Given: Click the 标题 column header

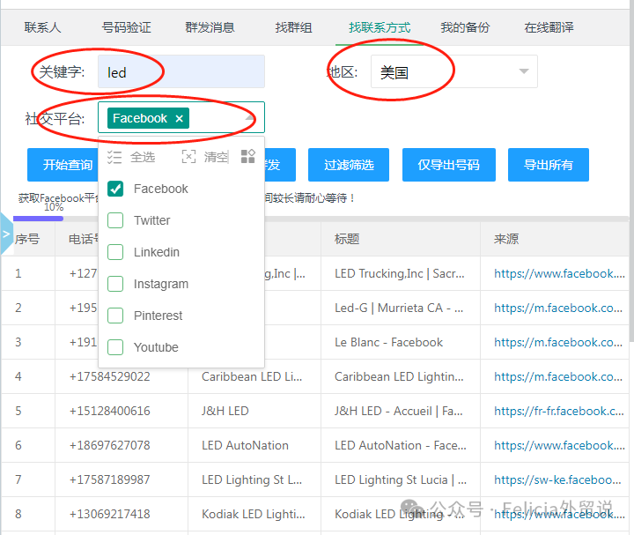Looking at the screenshot, I should (347, 239).
